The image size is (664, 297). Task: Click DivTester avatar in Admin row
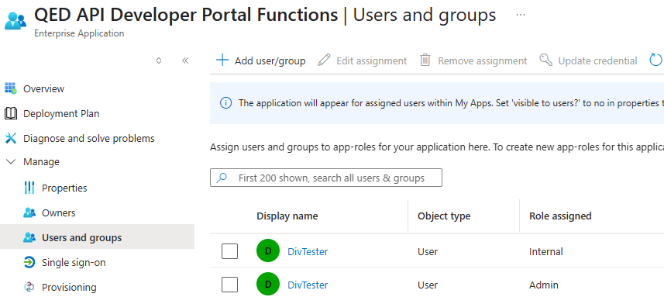pos(268,285)
